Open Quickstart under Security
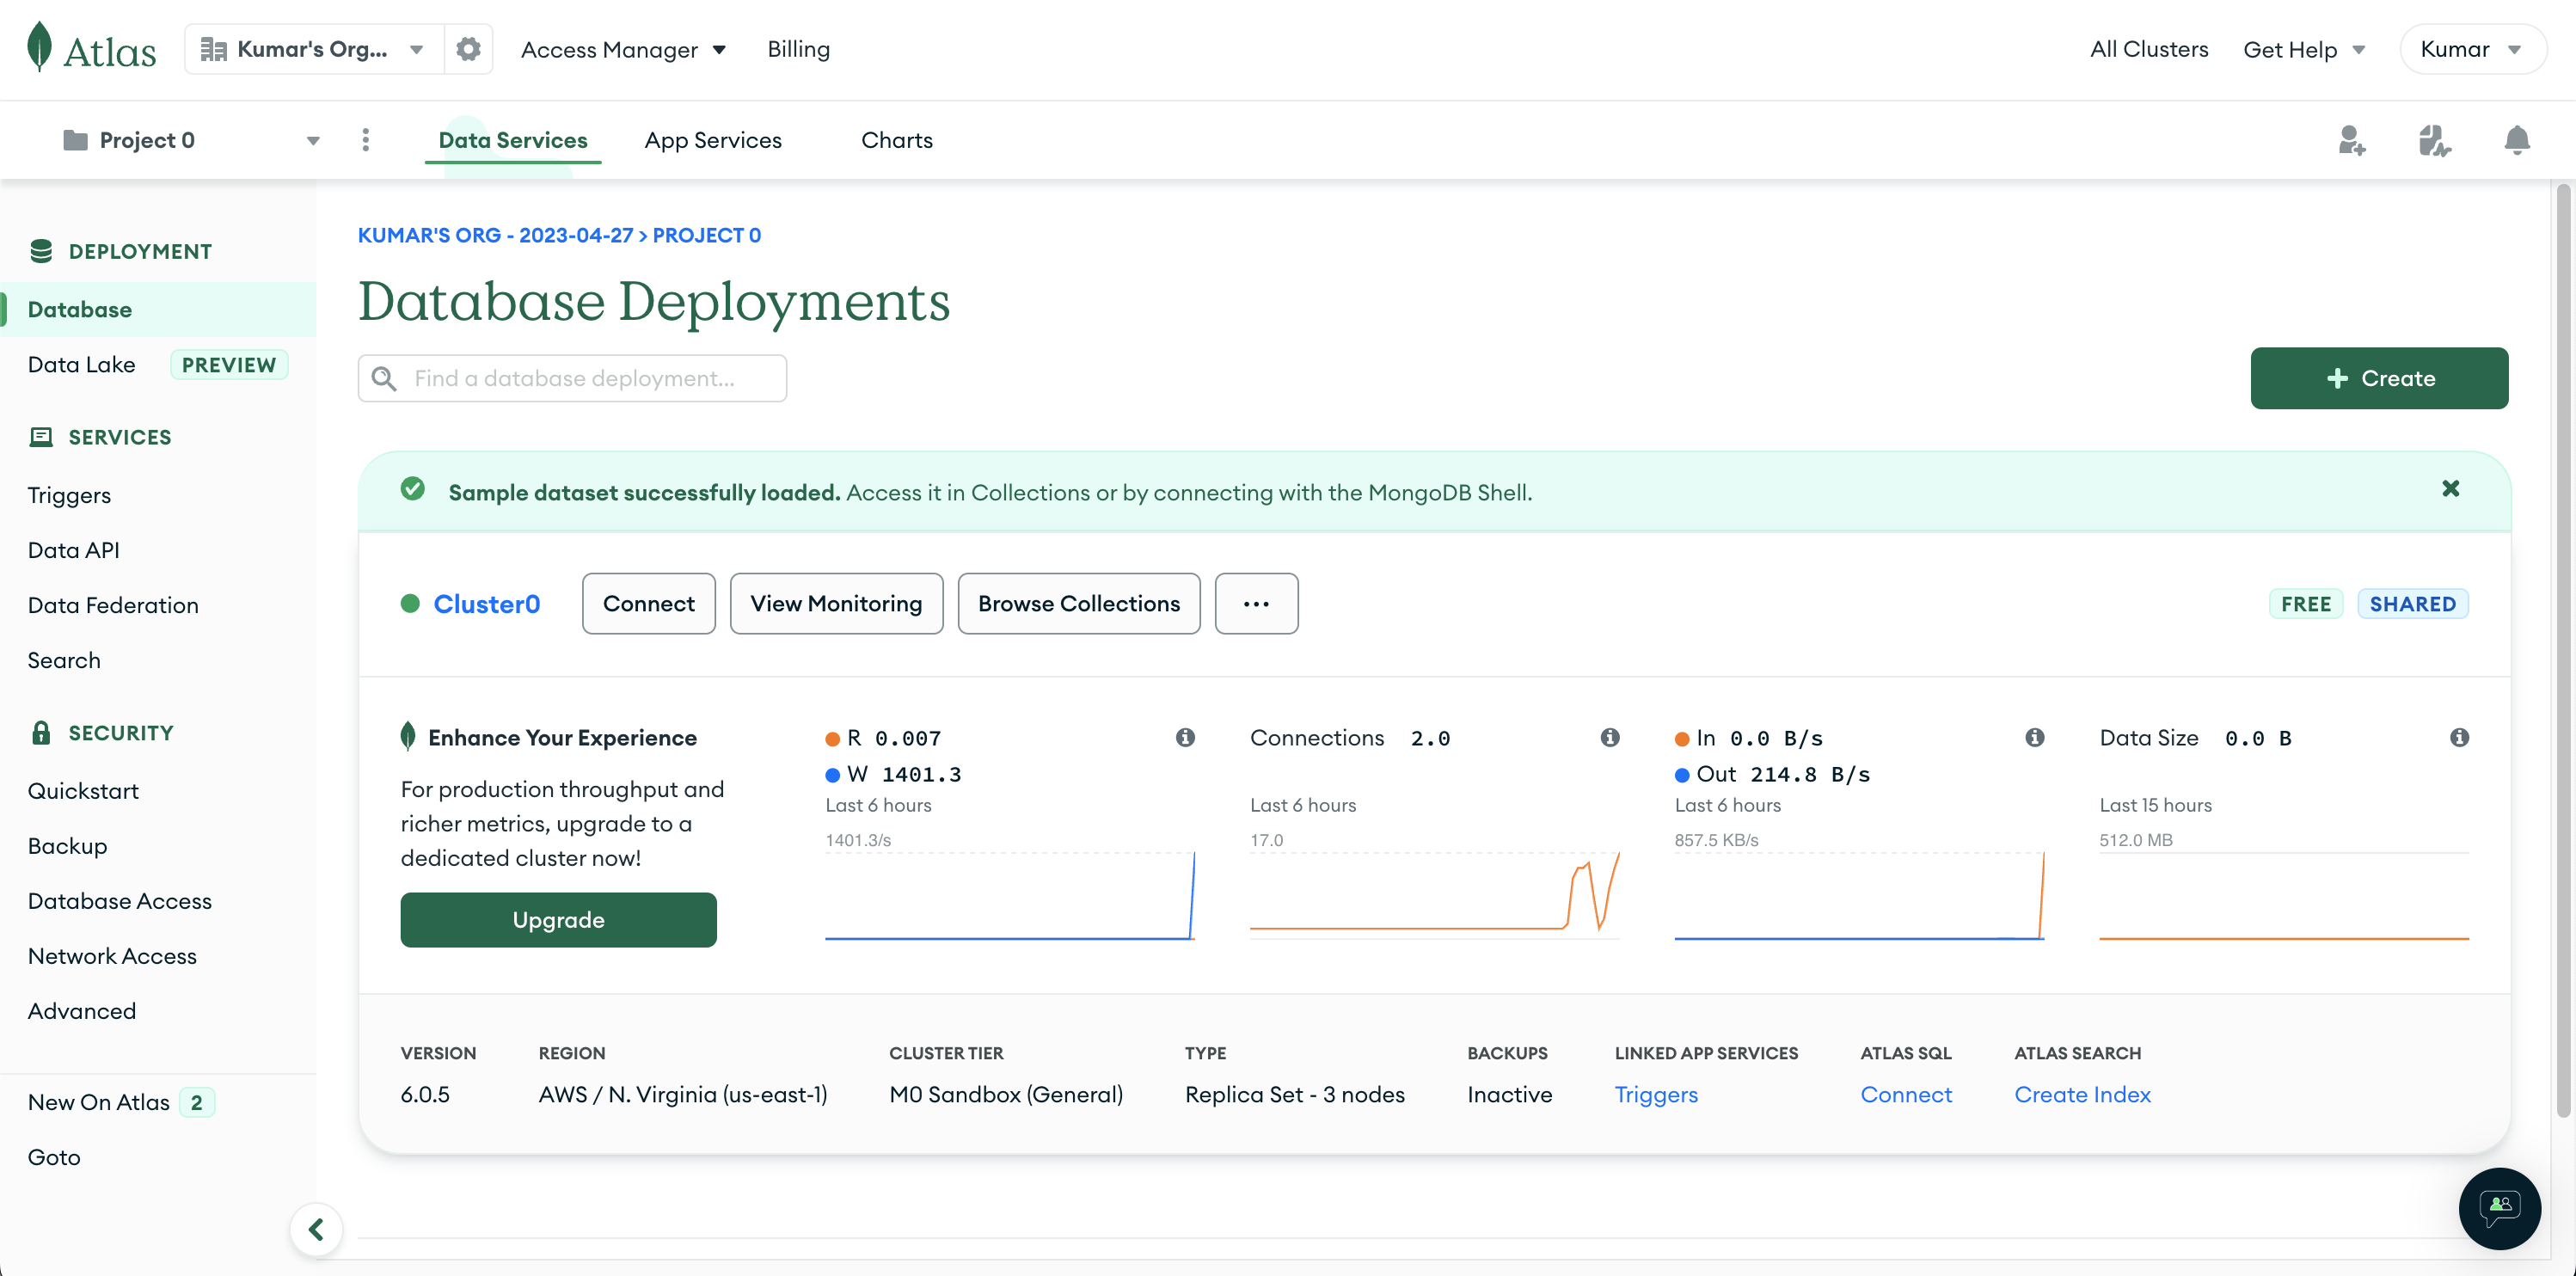The image size is (2576, 1276). [83, 790]
